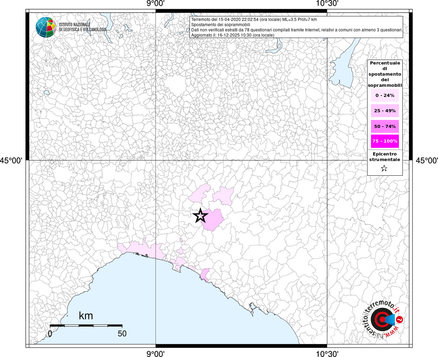Click the epicenter star on the map
This screenshot has height=357, width=438.
pos(200,216)
